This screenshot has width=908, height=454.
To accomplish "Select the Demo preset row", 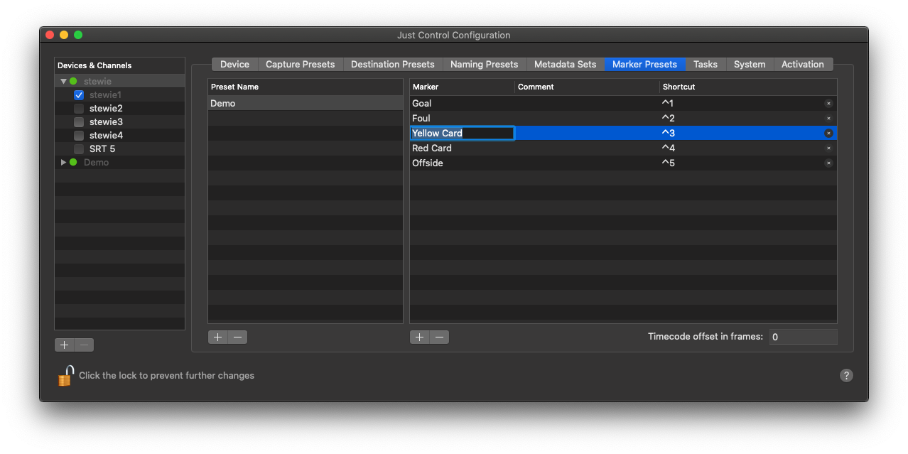I will [x=306, y=103].
